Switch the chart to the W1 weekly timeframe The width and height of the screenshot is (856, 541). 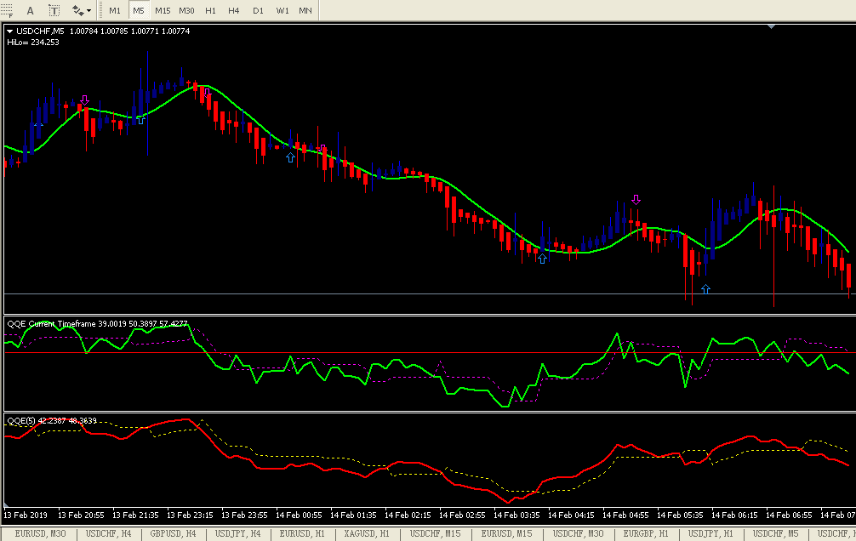[282, 10]
